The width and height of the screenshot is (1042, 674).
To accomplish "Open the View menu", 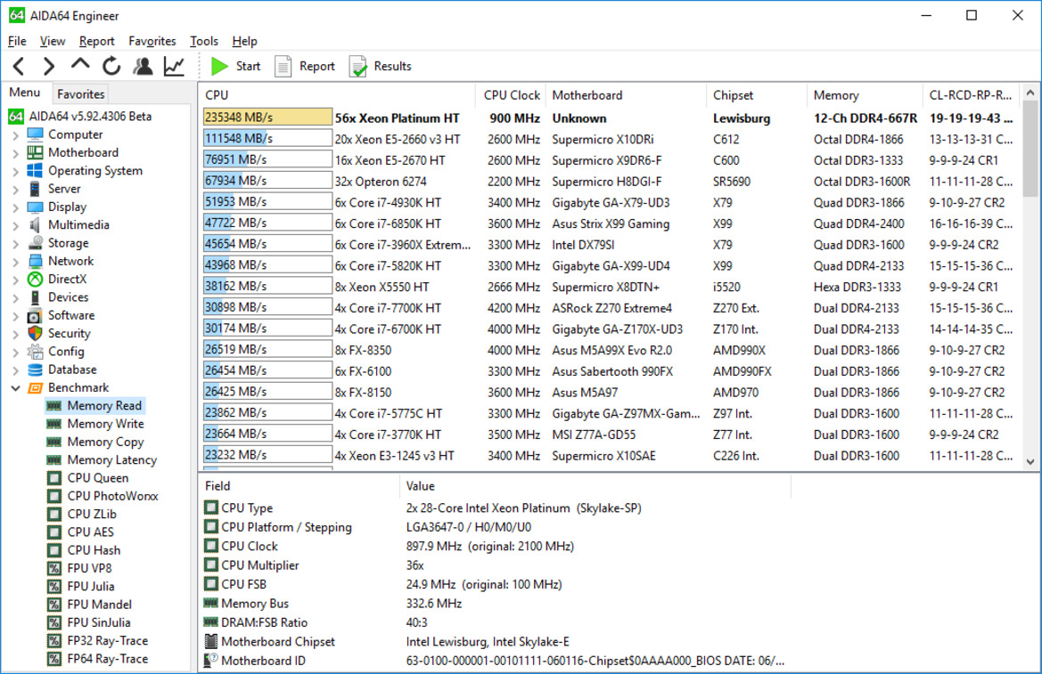I will (x=53, y=40).
